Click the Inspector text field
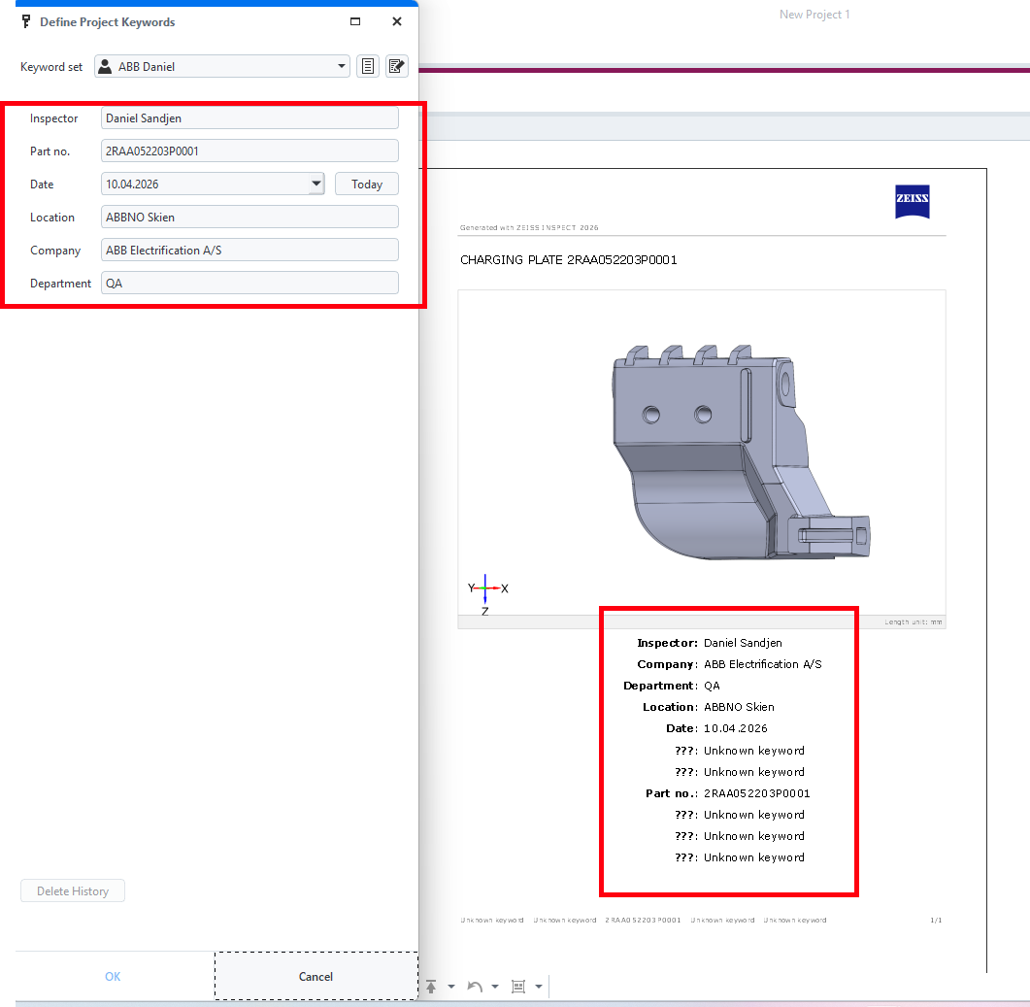 coord(249,118)
